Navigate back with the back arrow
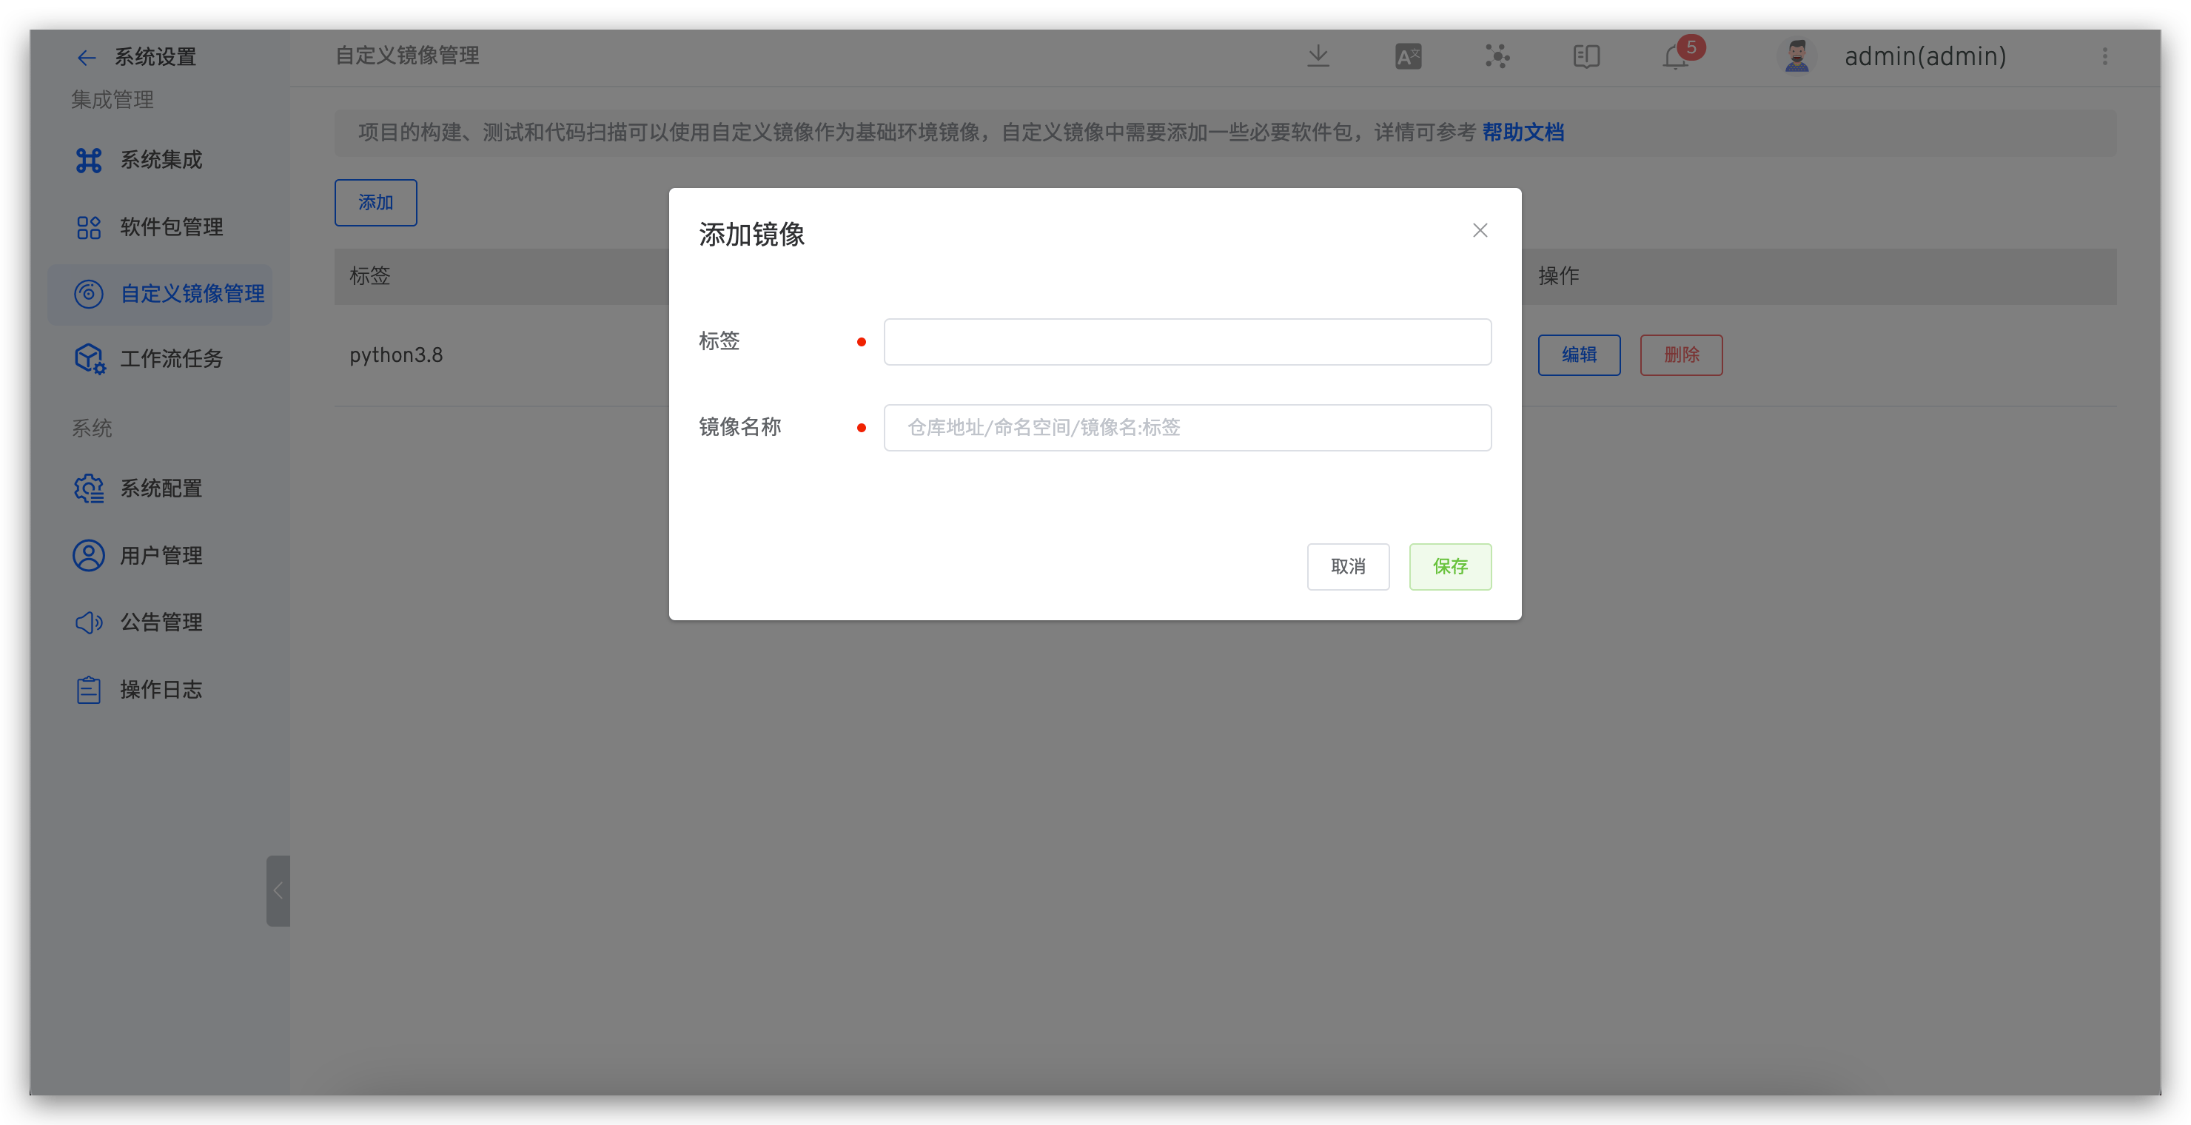 pos(86,57)
